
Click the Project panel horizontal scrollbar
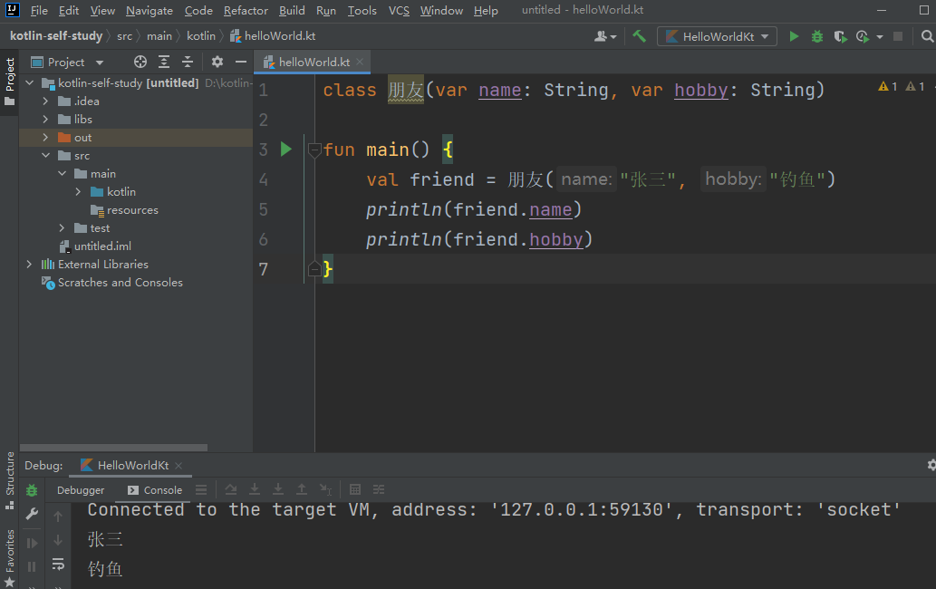tap(113, 448)
